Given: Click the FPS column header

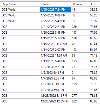Looking at the screenshot, I should coord(95,4).
